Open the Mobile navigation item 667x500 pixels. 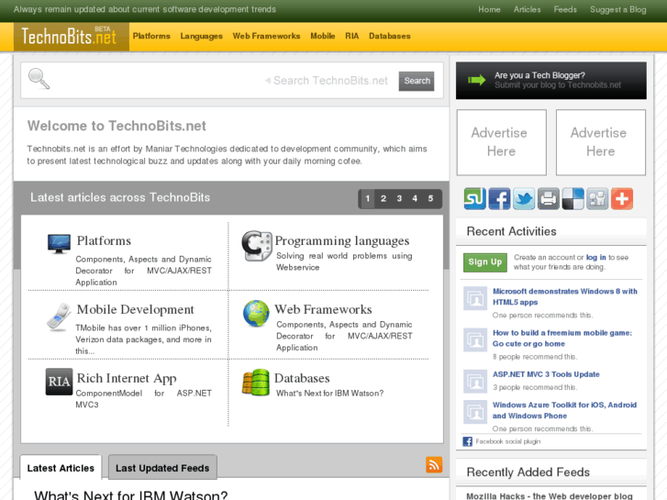pos(322,36)
